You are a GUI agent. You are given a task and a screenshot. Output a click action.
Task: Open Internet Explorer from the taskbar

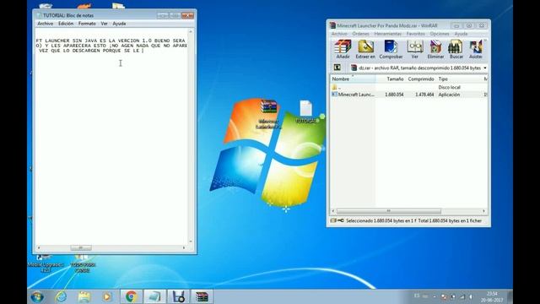tap(61, 296)
